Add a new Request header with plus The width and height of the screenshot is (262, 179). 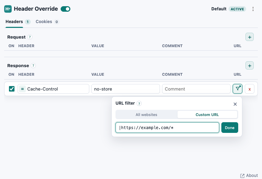pos(250,37)
